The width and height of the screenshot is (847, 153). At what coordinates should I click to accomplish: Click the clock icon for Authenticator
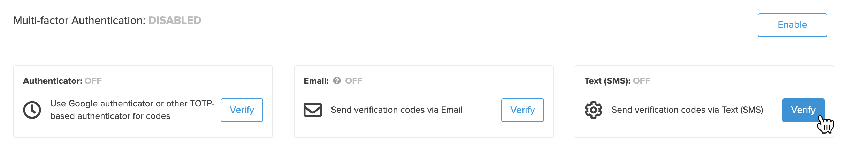point(32,110)
